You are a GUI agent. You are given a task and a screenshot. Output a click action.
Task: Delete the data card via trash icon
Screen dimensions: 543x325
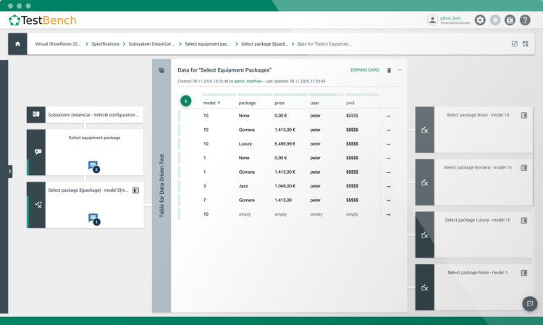click(x=389, y=70)
